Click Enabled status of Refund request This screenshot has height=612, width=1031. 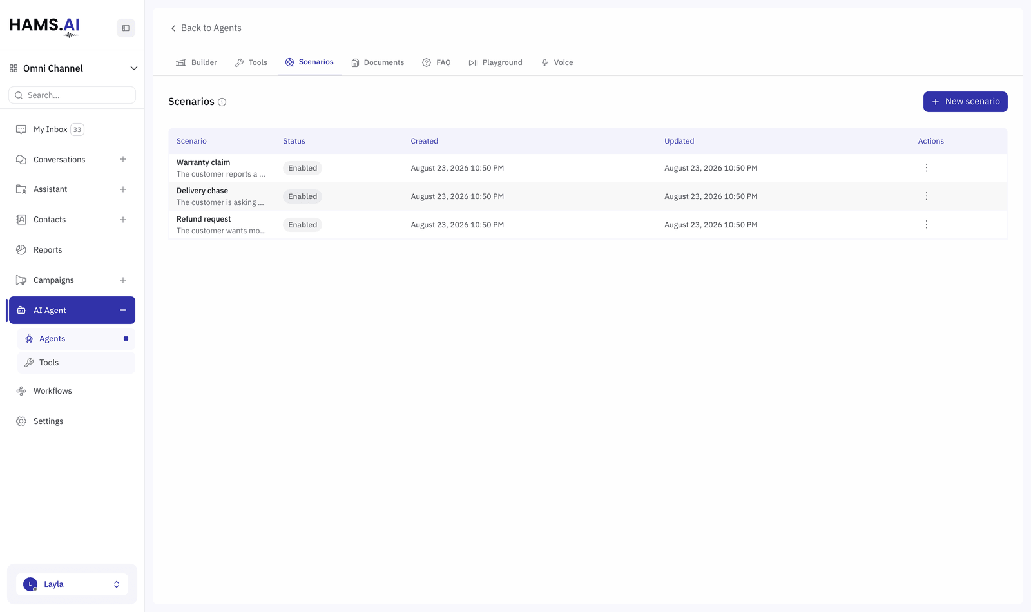(303, 225)
